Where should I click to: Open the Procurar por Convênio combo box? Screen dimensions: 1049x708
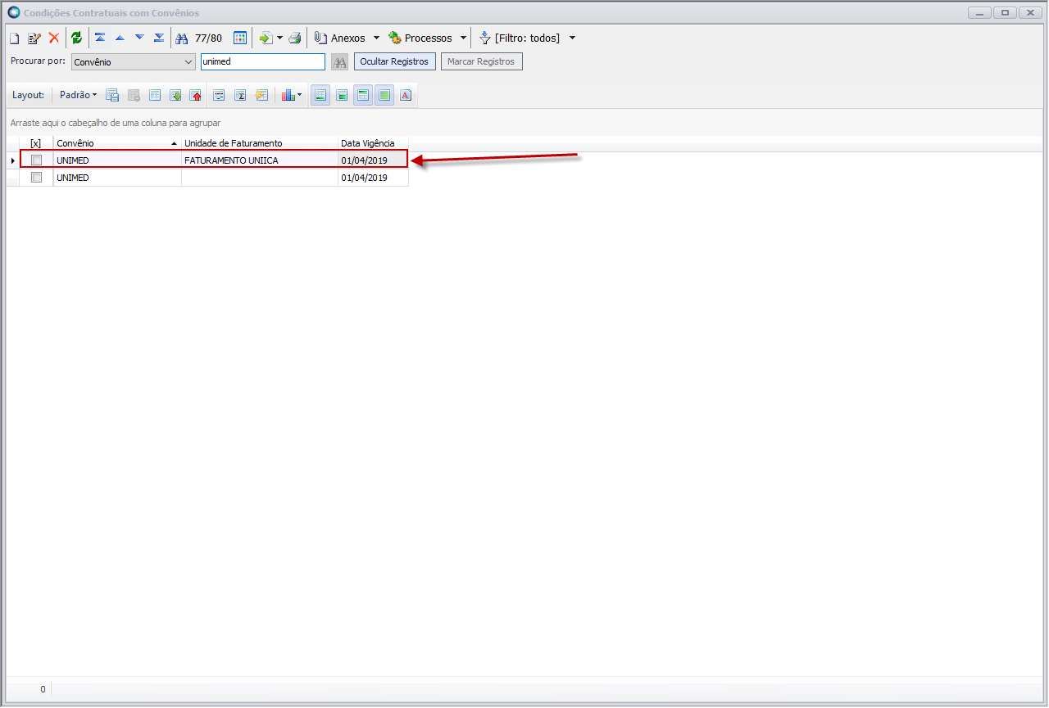133,62
